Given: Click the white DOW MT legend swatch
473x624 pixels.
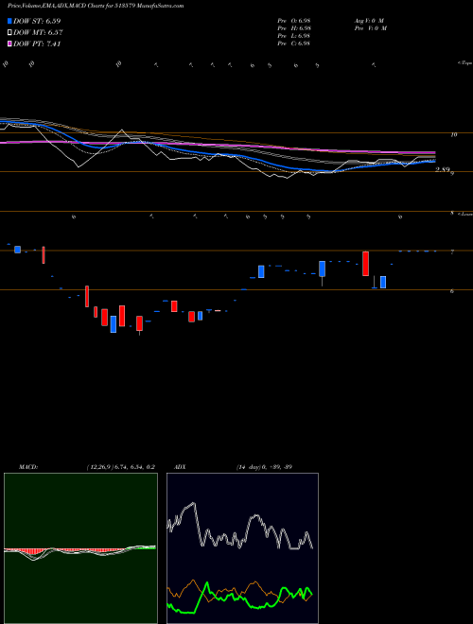Looking at the screenshot, I should [9, 33].
